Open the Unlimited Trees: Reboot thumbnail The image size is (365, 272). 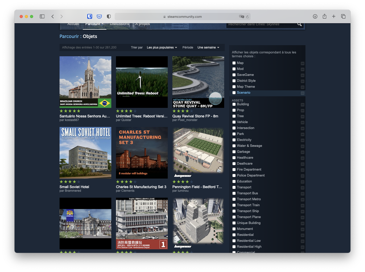[142, 82]
